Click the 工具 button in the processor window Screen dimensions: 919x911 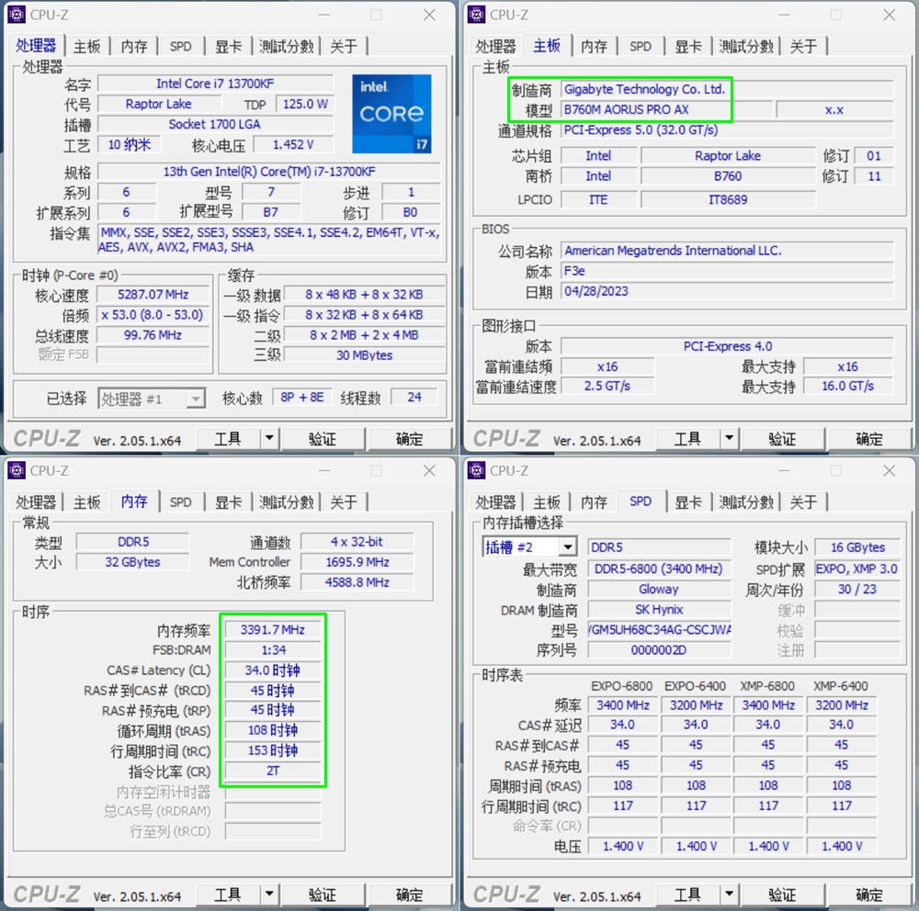pos(227,438)
